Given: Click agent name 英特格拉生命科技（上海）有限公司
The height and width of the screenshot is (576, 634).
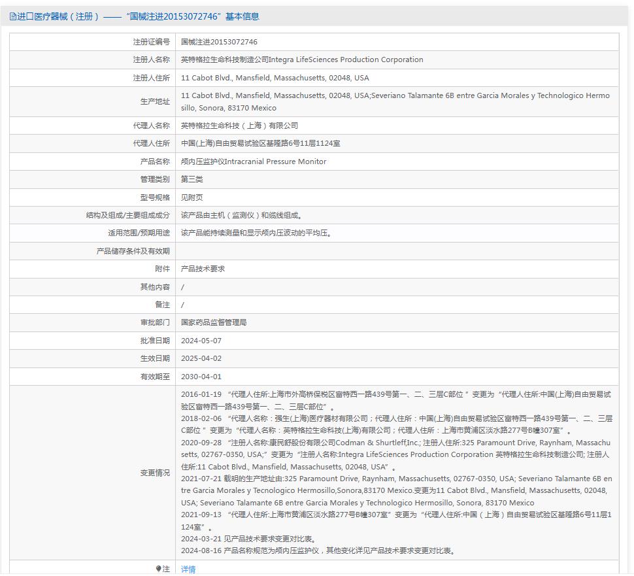Looking at the screenshot, I should click(x=239, y=126).
